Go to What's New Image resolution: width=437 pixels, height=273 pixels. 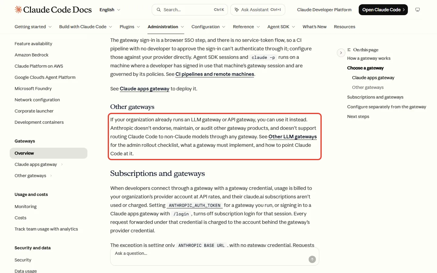click(x=314, y=27)
